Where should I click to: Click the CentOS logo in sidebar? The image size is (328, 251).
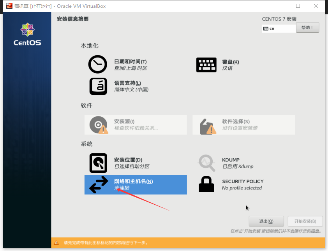pos(27,34)
